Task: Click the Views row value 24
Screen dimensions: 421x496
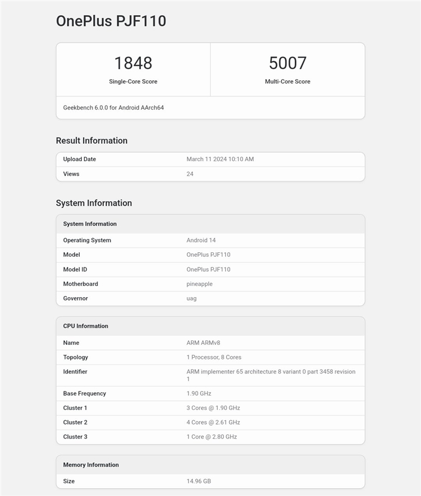Action: (190, 174)
